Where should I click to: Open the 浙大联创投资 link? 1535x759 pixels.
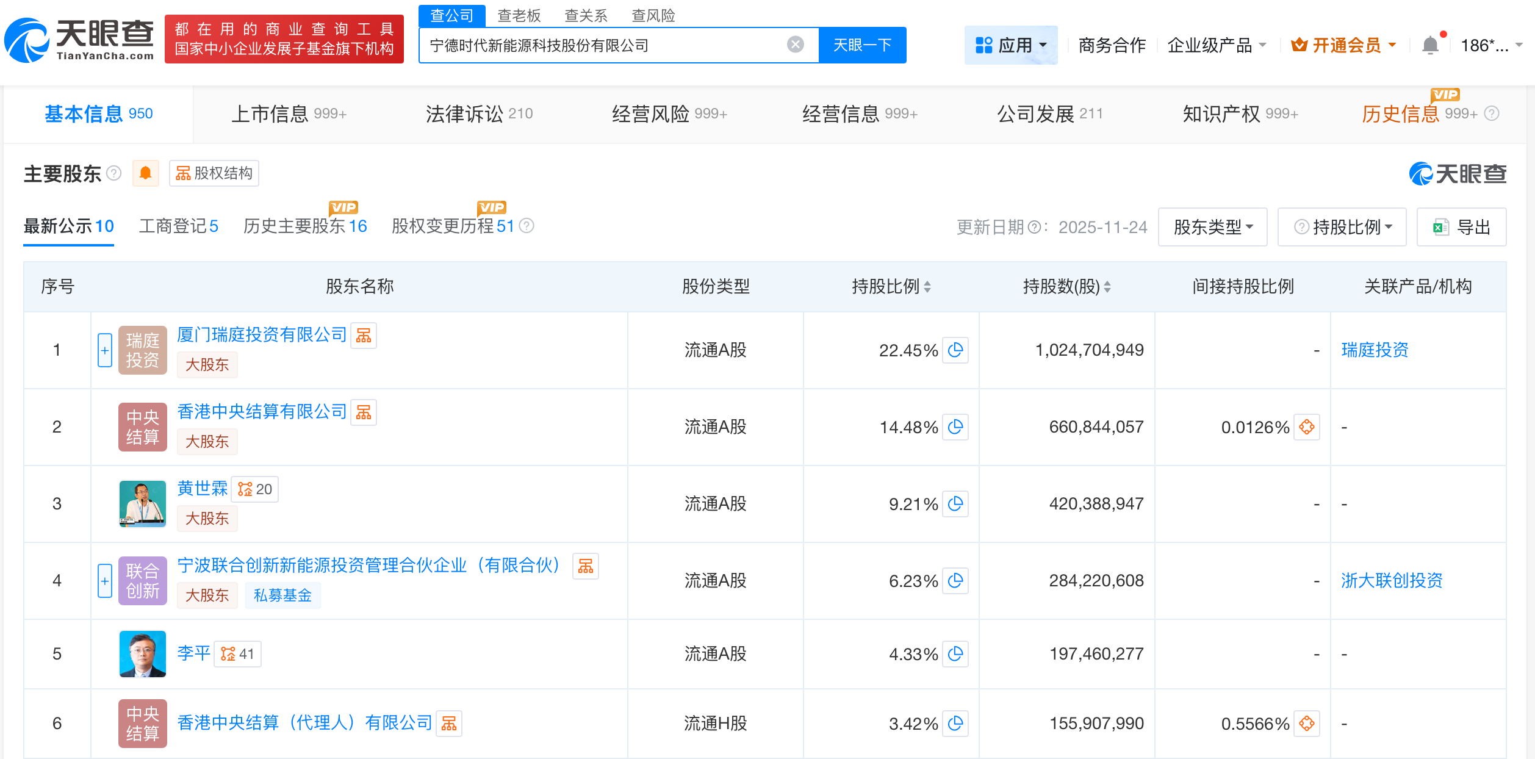point(1392,581)
